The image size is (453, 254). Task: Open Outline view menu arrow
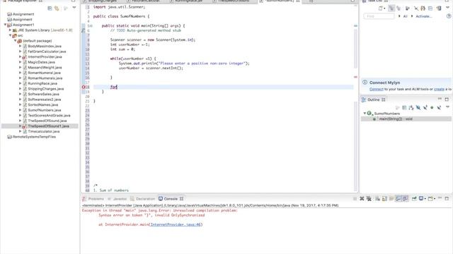point(448,107)
